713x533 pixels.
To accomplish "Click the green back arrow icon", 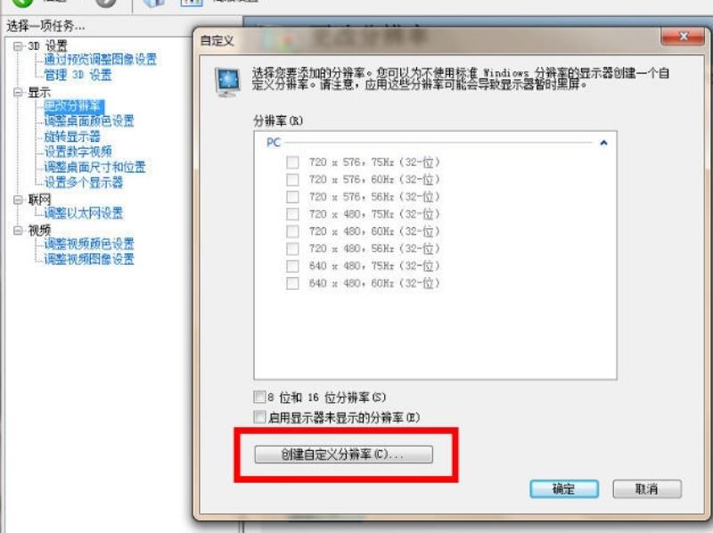I will [22, 4].
